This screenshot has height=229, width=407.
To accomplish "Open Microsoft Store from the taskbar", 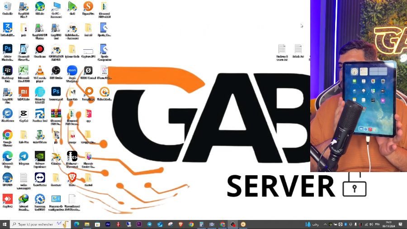I will point(97,224).
